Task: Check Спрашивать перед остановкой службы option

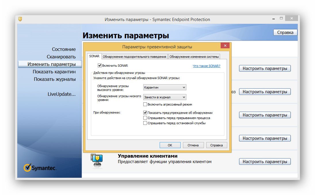Action: [x=145, y=123]
